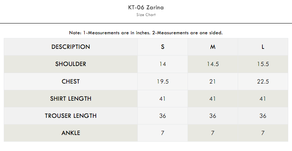
Task: Select the S size column header
Action: 162,47
